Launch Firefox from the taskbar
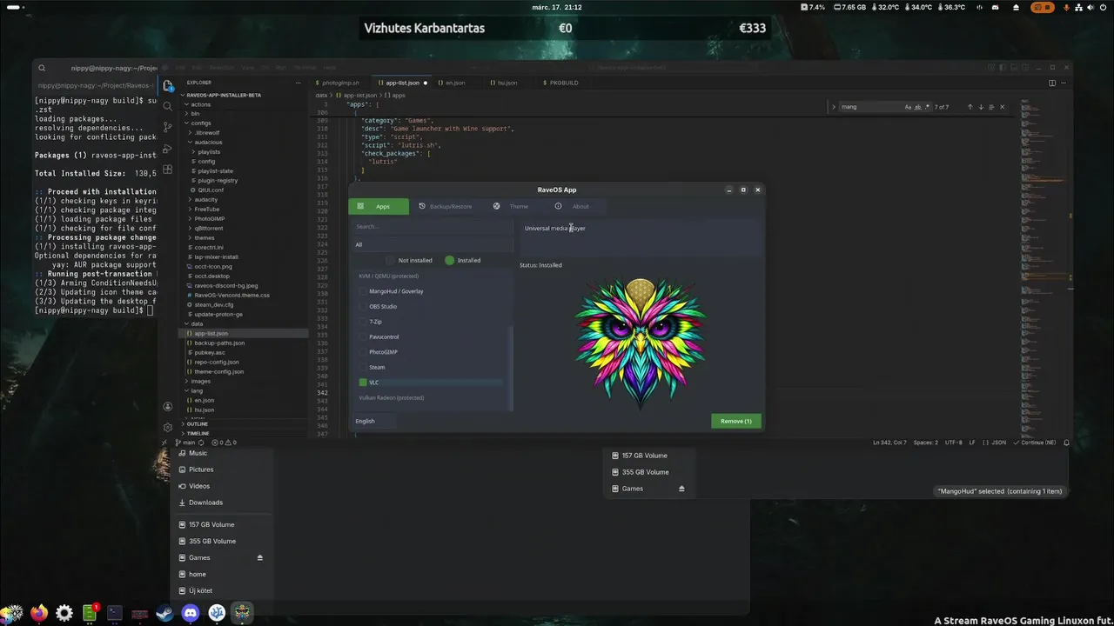1114x626 pixels. [x=38, y=613]
